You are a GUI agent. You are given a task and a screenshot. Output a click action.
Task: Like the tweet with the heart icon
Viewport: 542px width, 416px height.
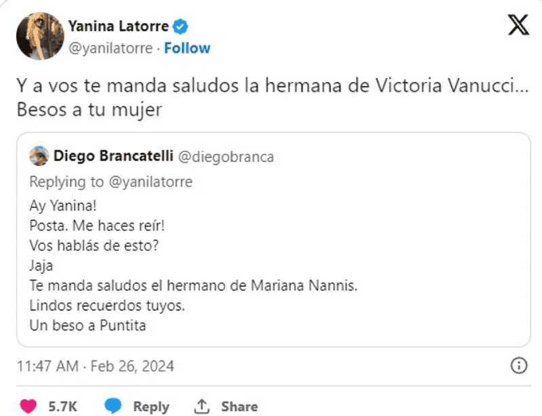click(28, 406)
